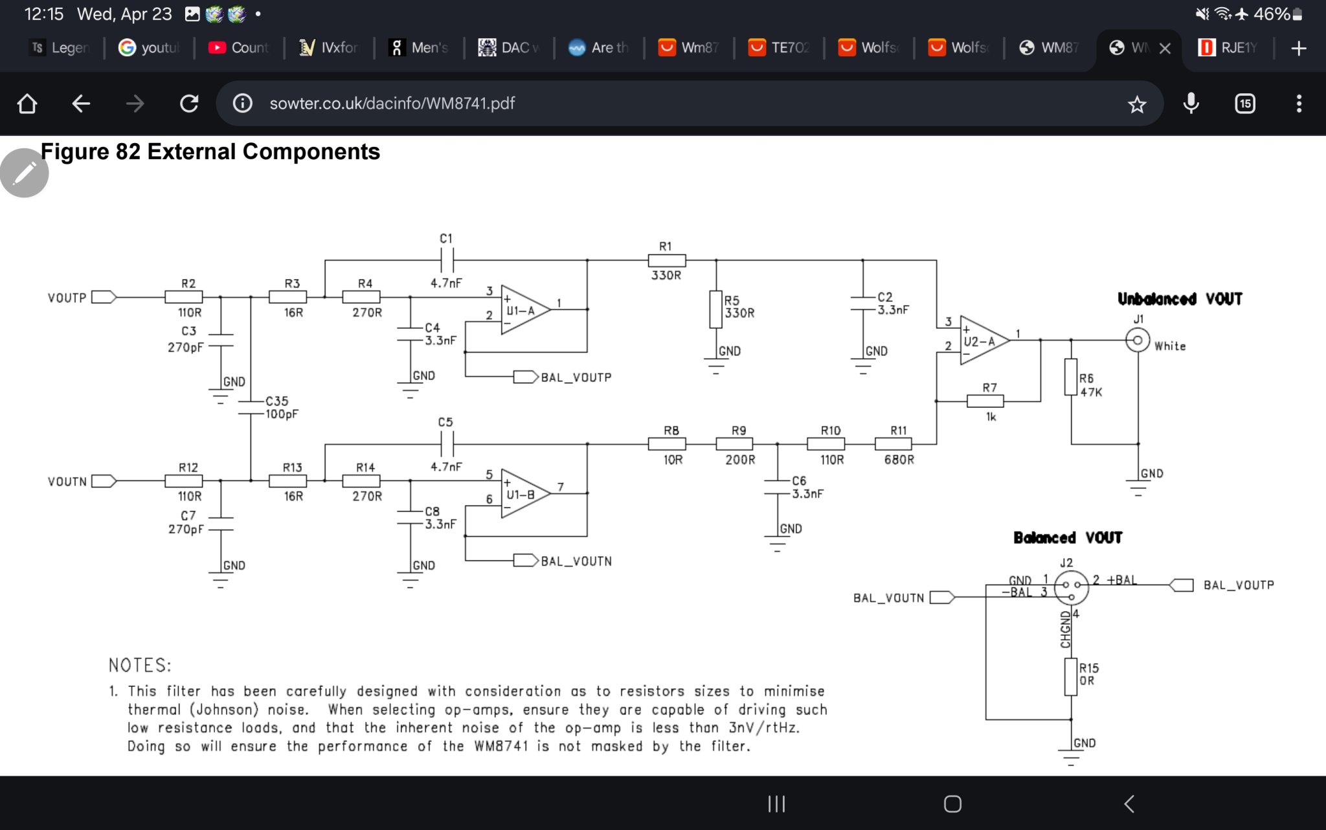Switch to the IVxfor tab
Viewport: 1326px width, 830px height.
[329, 48]
